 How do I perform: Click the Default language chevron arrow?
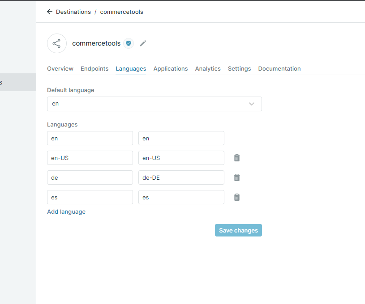point(252,104)
